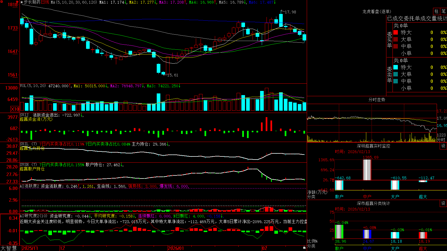
Task: Click the dark red 中单 swatch under 委买单
Action: click(x=396, y=46)
